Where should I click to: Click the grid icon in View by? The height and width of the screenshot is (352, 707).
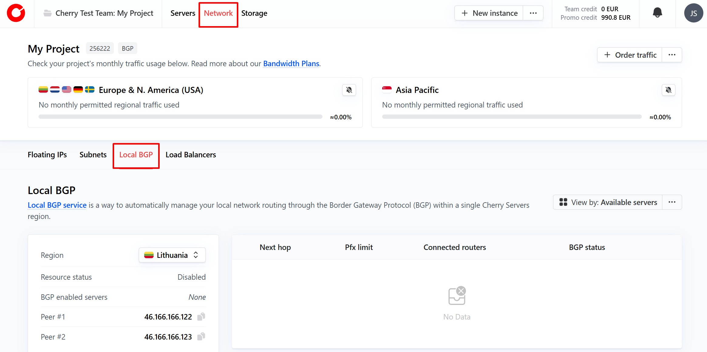563,202
